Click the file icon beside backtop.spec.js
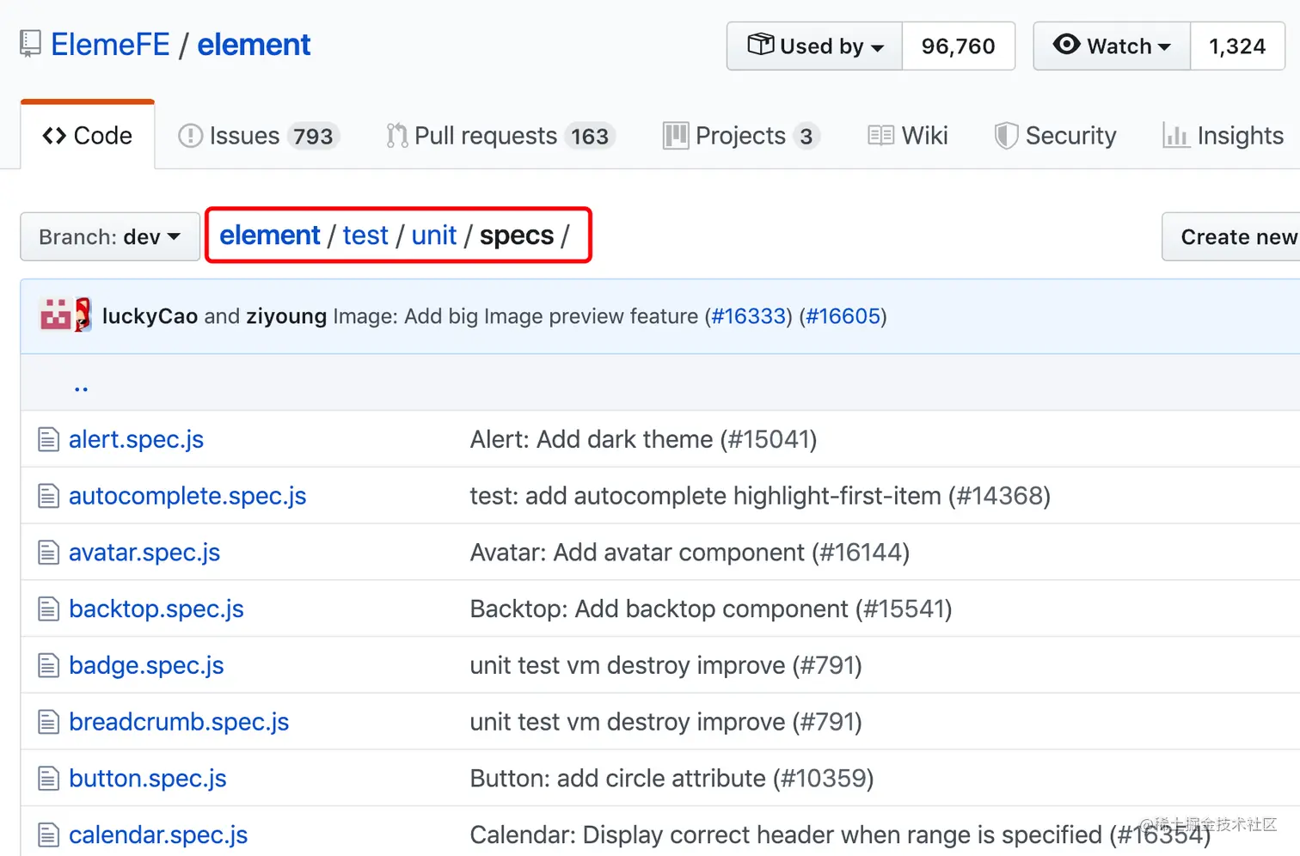This screenshot has height=856, width=1300. tap(48, 609)
